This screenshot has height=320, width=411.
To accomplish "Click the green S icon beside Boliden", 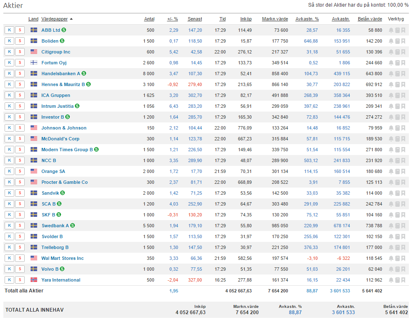I will (62, 41).
